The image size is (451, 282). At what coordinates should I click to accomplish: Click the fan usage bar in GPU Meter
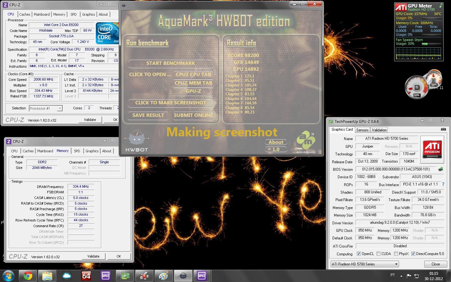[x=431, y=44]
